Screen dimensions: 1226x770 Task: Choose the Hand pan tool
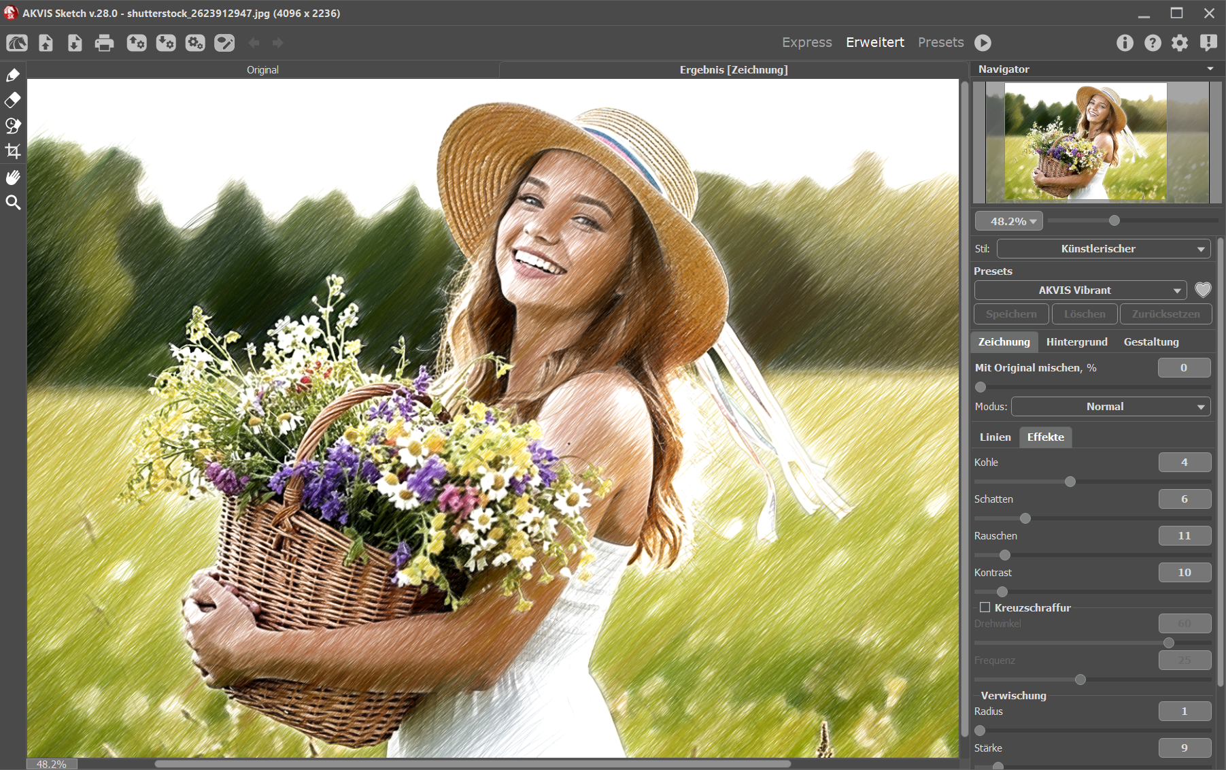click(13, 178)
